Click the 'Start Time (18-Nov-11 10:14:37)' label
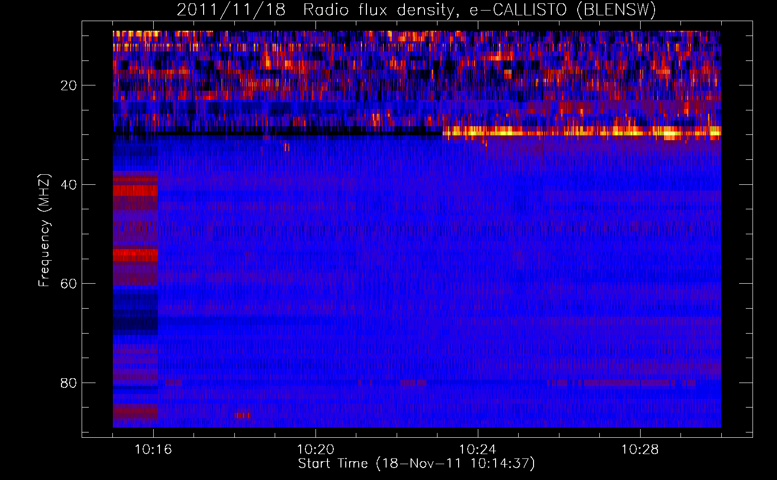The image size is (777, 480). click(x=416, y=464)
